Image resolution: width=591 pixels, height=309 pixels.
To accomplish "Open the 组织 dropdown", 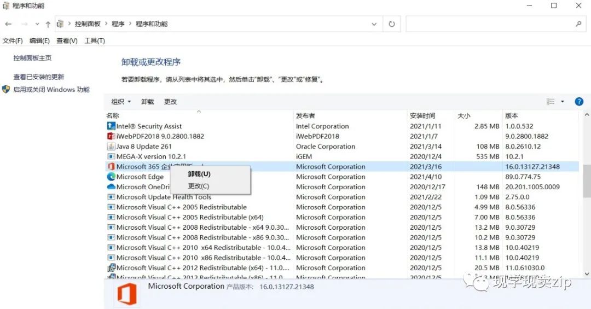I will 121,102.
